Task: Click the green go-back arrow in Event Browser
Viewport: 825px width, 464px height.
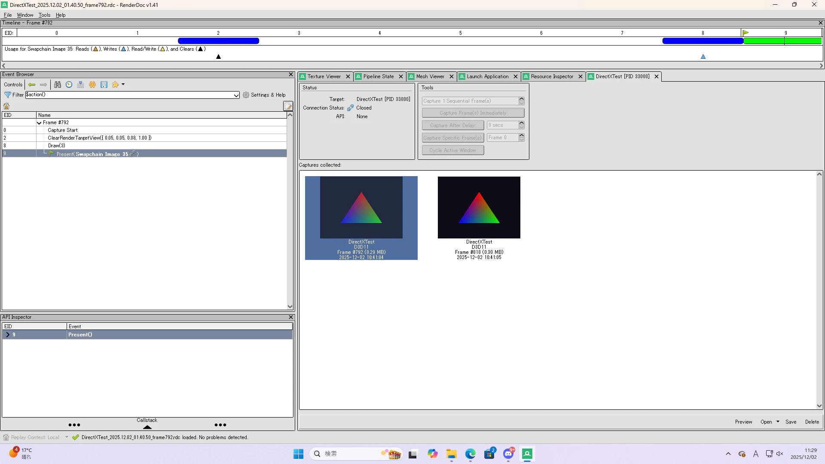Action: tap(32, 85)
